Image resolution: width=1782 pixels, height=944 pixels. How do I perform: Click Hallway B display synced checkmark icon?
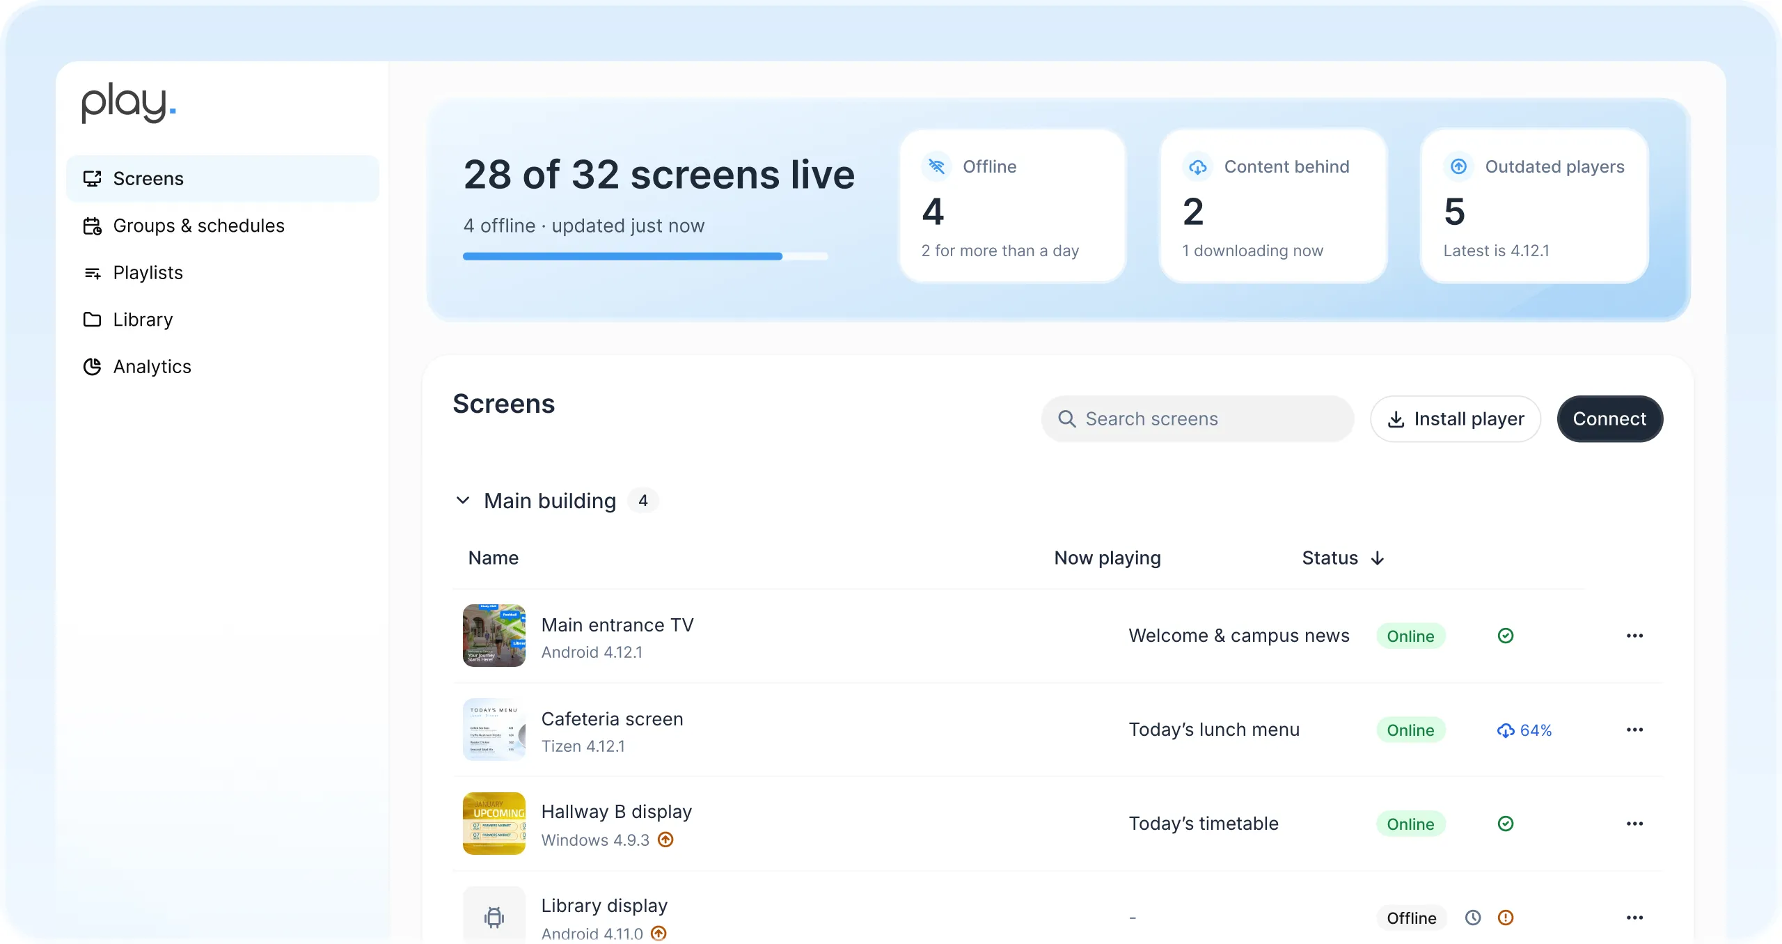tap(1506, 824)
